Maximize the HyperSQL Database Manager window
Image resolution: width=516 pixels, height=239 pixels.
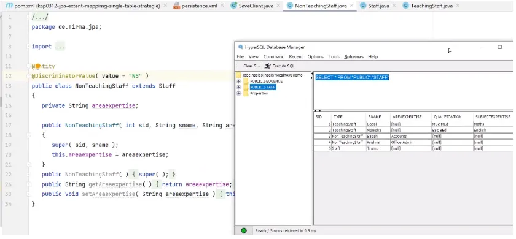pyautogui.click(x=499, y=47)
